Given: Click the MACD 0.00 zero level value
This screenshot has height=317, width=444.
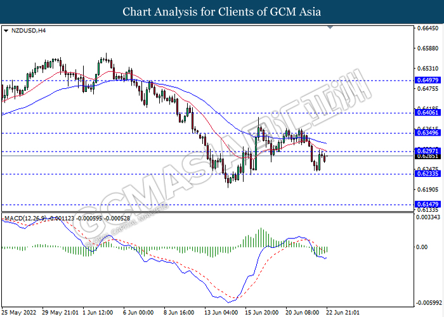Looking at the screenshot, I should pos(422,247).
